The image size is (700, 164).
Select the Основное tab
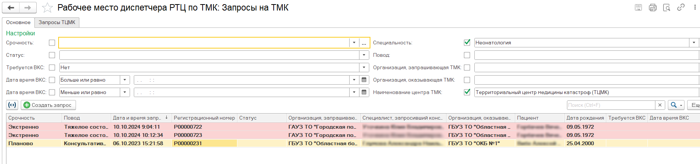[x=18, y=23]
